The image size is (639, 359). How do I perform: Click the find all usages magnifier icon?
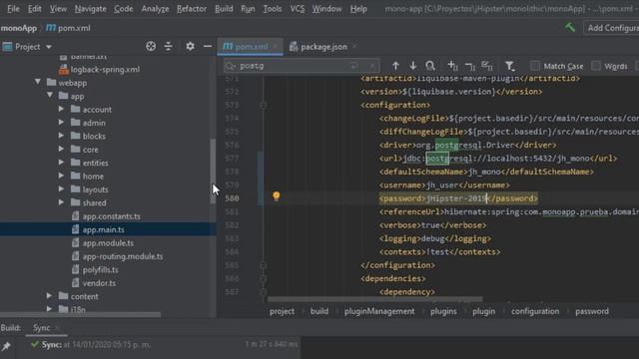click(430, 66)
